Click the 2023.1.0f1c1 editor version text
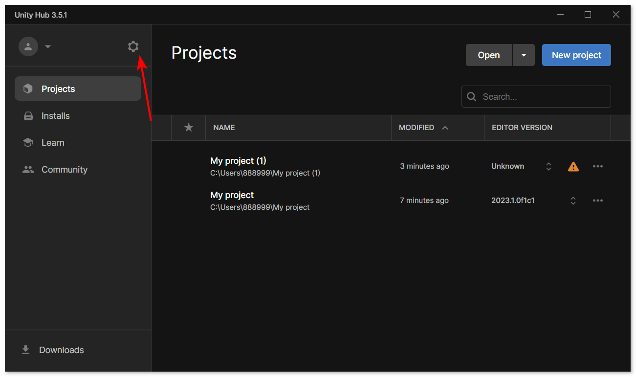Screen dimensions: 636x377 tap(513, 200)
